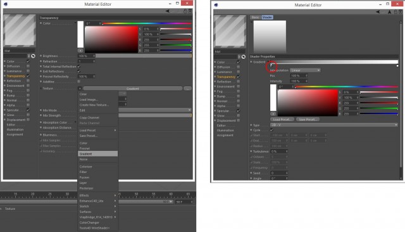Toggle the Cycle checkbox in Shader Properties

tap(271, 130)
